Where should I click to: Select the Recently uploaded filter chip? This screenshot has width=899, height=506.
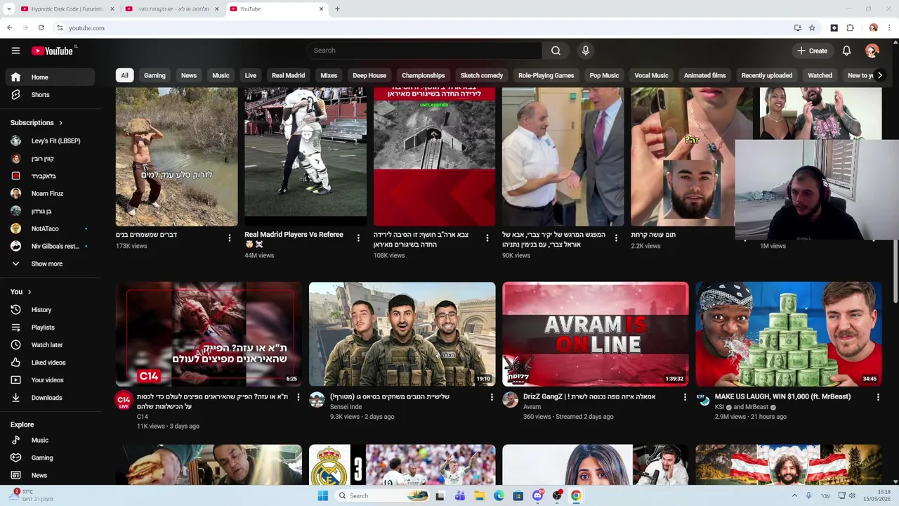click(x=767, y=75)
